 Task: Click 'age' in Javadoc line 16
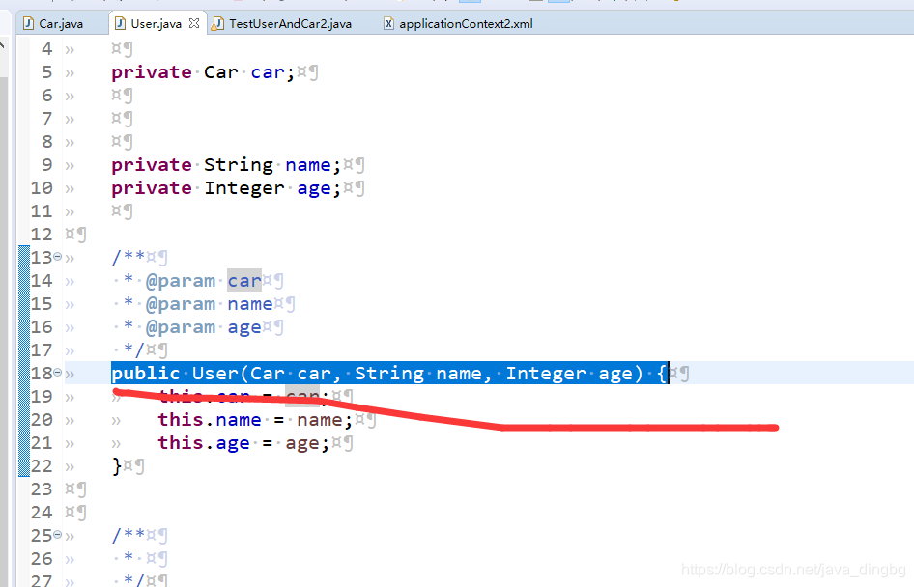click(244, 327)
